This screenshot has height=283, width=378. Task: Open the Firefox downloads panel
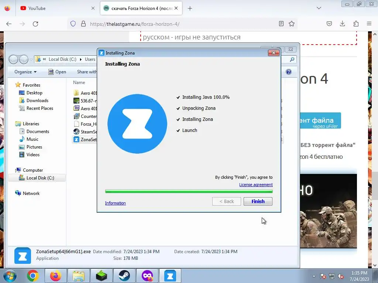[x=342, y=24]
